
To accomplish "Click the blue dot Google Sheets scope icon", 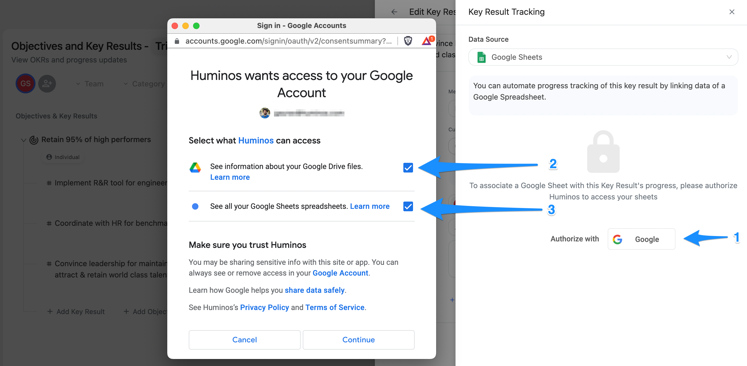I will (195, 206).
